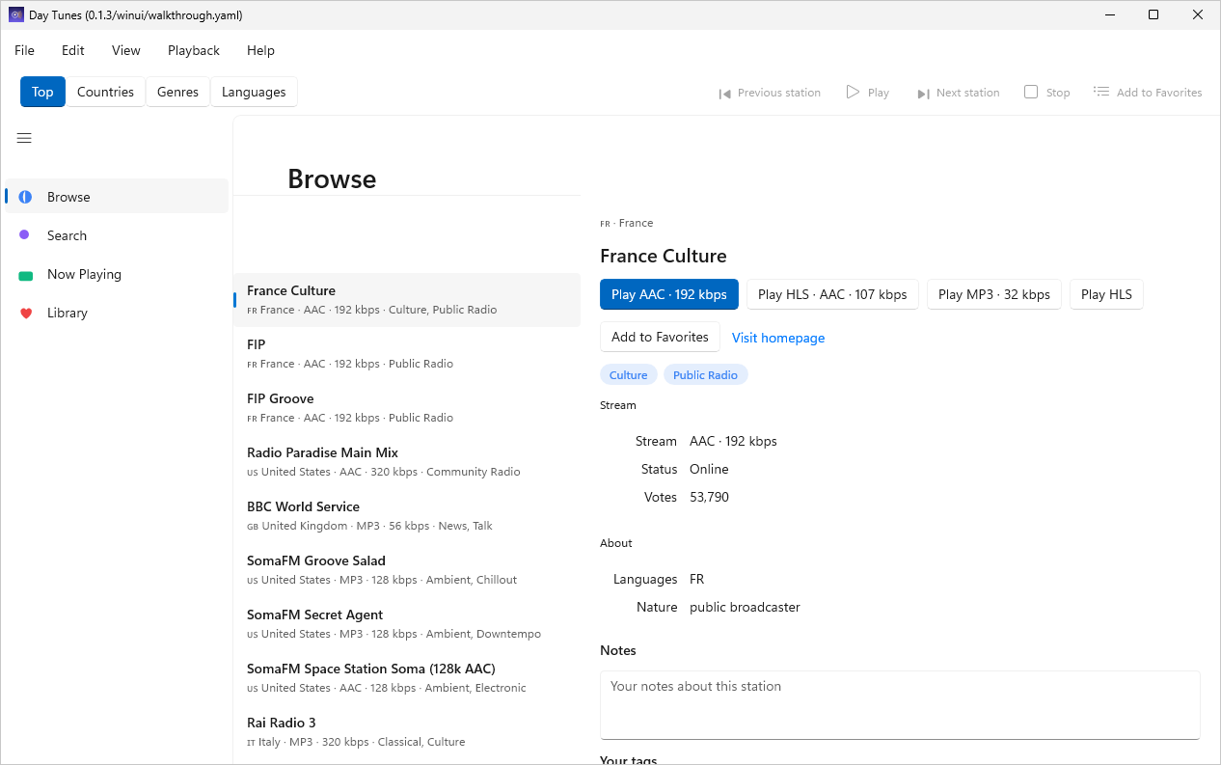Click the red heart Library icon
The height and width of the screenshot is (765, 1221).
pos(25,313)
